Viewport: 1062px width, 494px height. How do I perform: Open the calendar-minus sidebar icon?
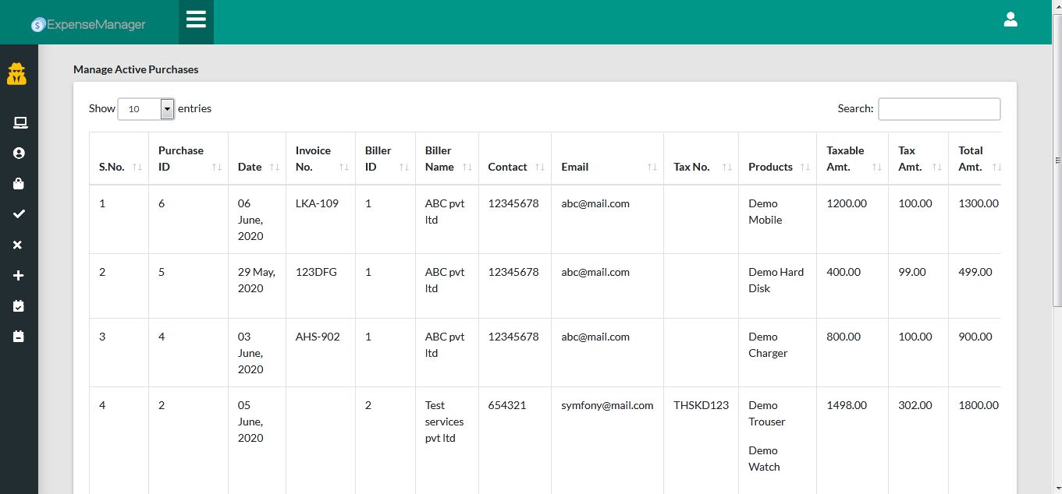click(x=19, y=337)
